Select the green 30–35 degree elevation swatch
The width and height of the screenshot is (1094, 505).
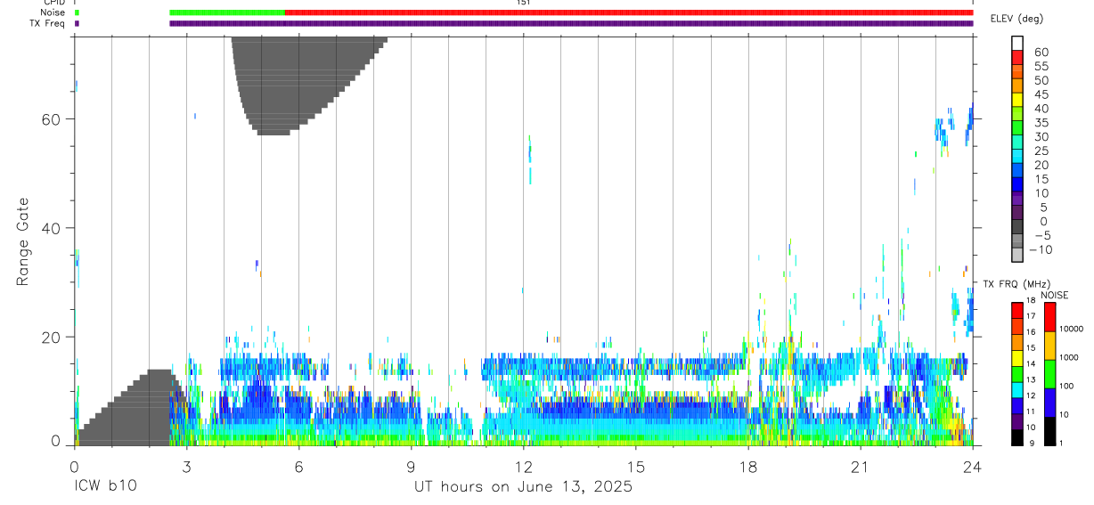[1017, 128]
